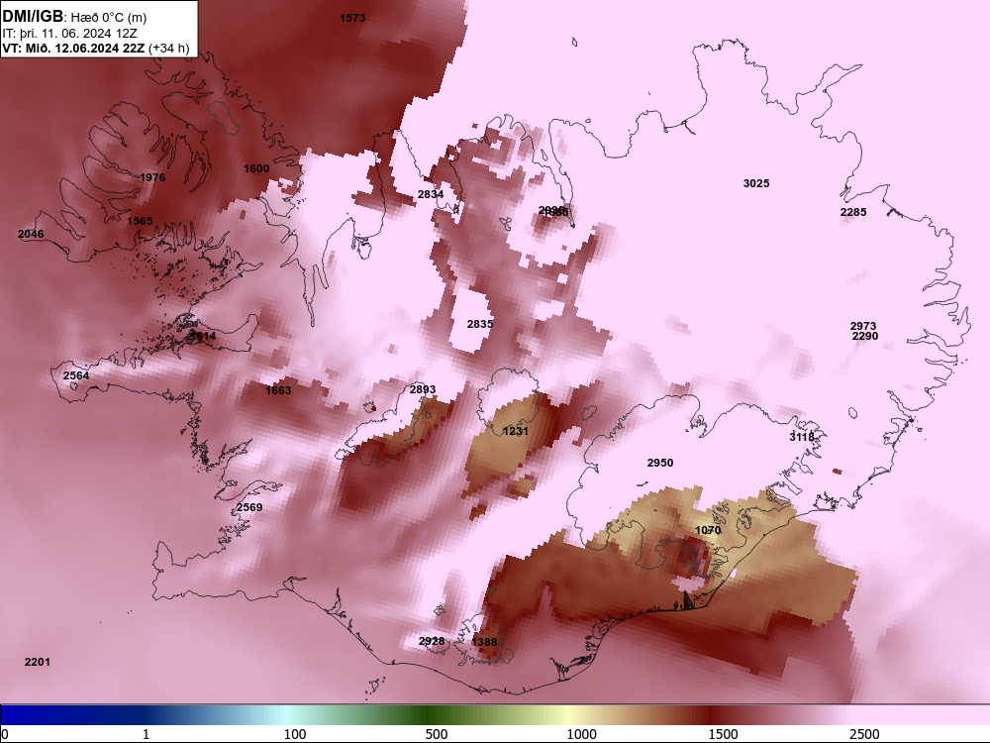The height and width of the screenshot is (743, 990).
Task: Select the 500 tick on the color scale
Action: click(x=437, y=734)
